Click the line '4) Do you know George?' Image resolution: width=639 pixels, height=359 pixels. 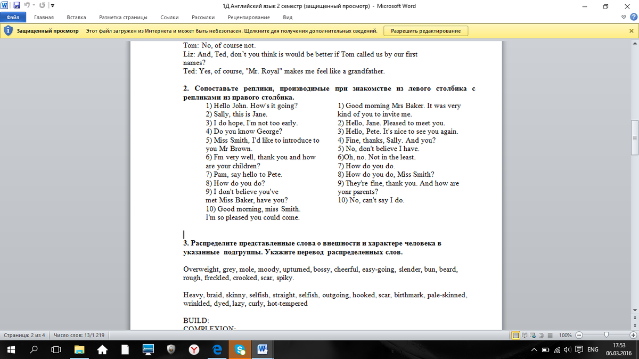coord(244,131)
